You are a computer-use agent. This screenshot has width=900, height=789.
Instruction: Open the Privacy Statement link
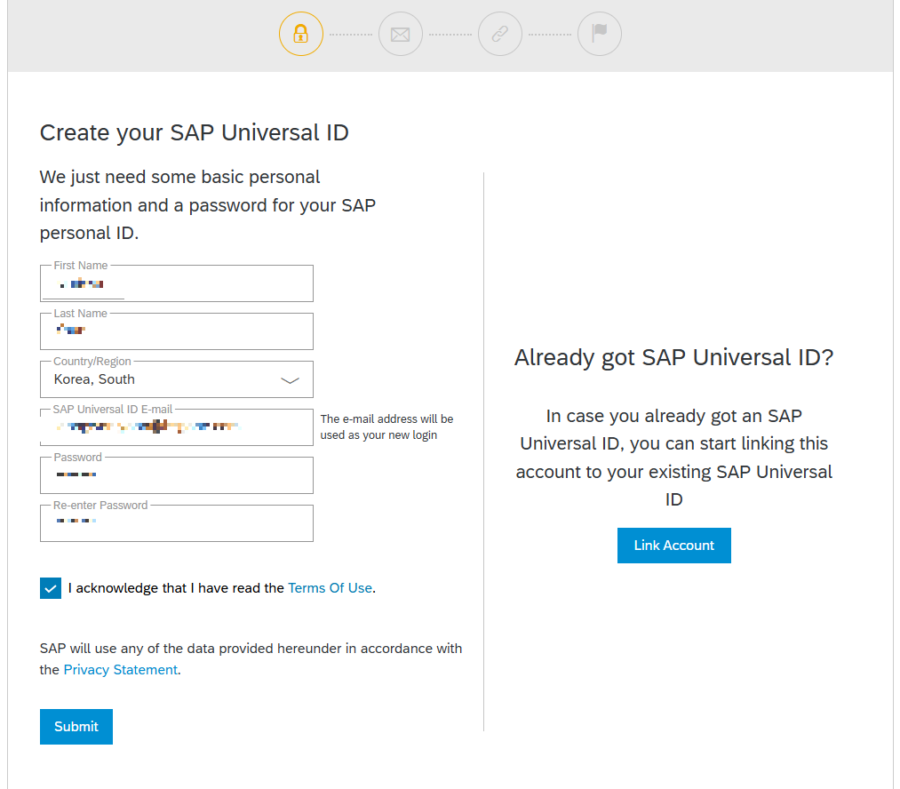pyautogui.click(x=121, y=670)
